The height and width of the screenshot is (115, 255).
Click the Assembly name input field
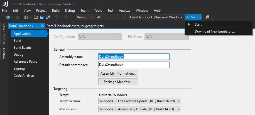[134, 57]
